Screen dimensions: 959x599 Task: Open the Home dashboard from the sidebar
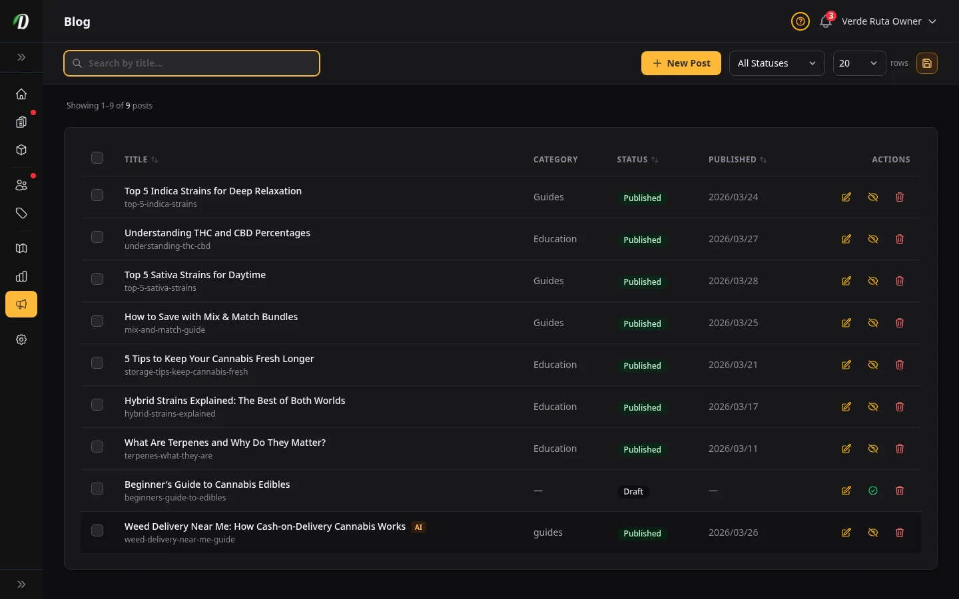coord(21,94)
